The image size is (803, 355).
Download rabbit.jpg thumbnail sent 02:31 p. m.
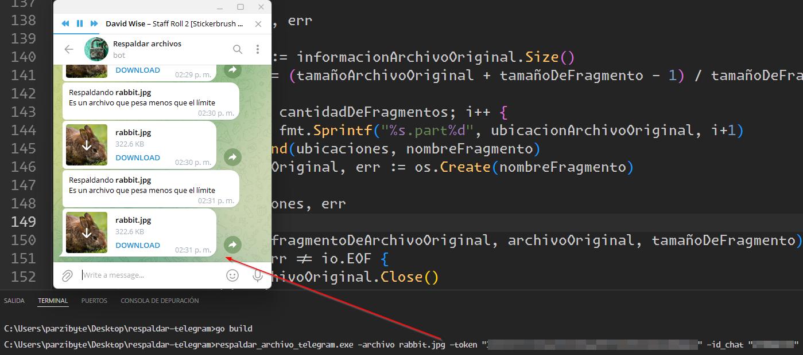(x=87, y=232)
